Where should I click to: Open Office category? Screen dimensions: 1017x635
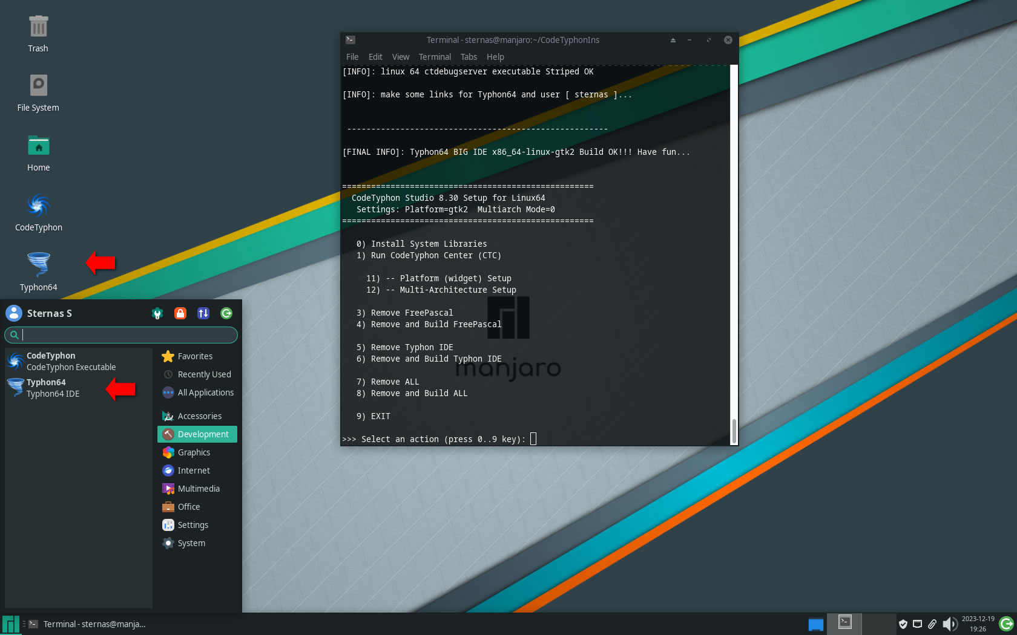[x=197, y=507]
